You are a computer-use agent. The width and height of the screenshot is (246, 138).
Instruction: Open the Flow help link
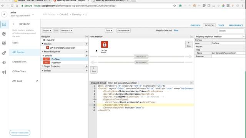coord(176,30)
